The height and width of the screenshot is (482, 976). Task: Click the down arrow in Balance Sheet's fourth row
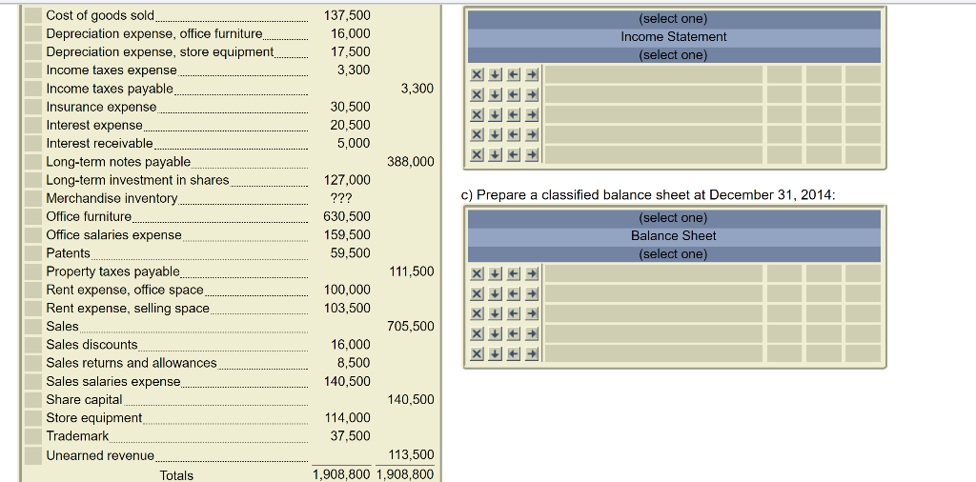pyautogui.click(x=495, y=333)
